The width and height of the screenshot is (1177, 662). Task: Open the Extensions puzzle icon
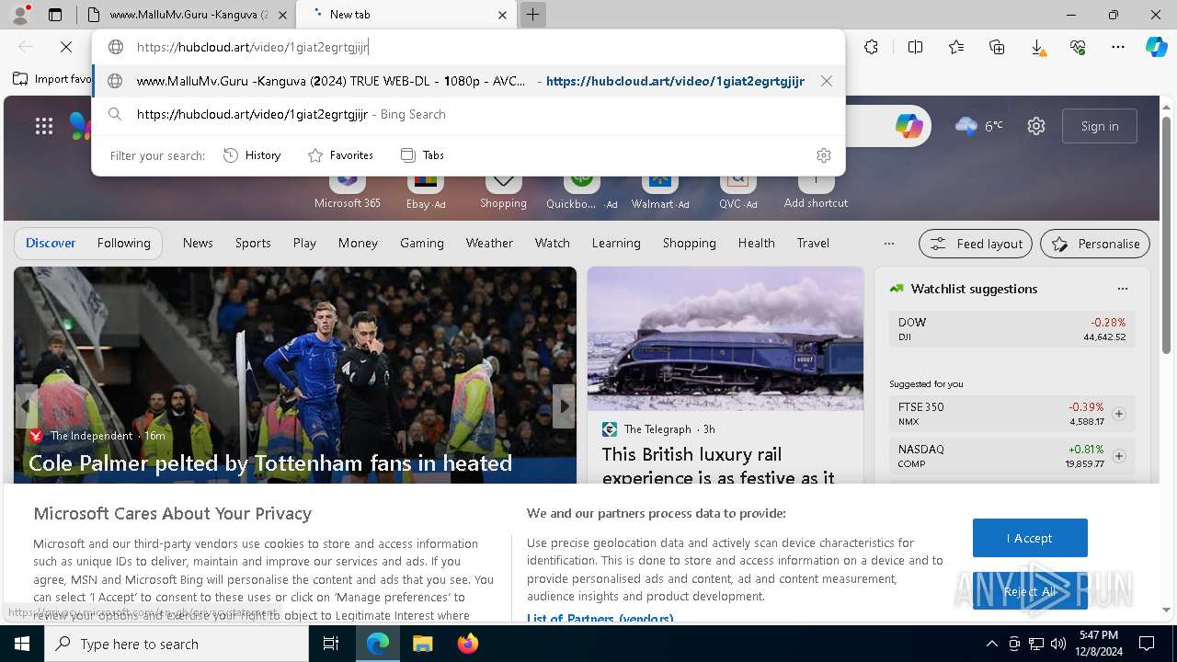872,47
